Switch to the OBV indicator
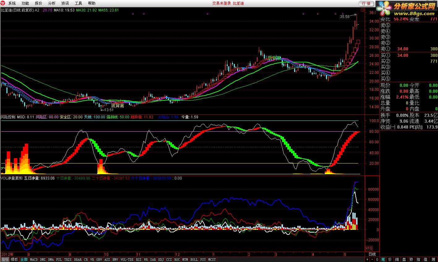 click(99, 260)
